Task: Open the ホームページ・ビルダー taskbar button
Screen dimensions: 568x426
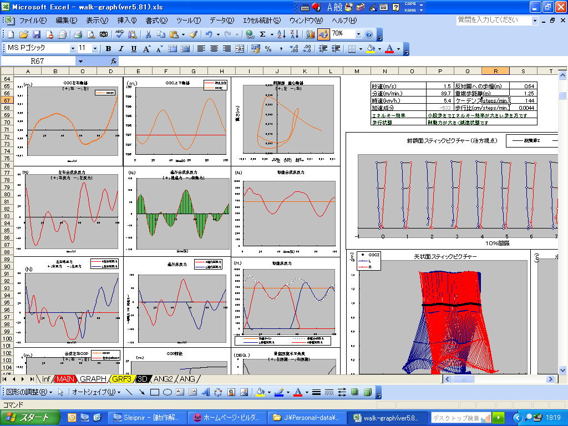Action: [x=227, y=418]
